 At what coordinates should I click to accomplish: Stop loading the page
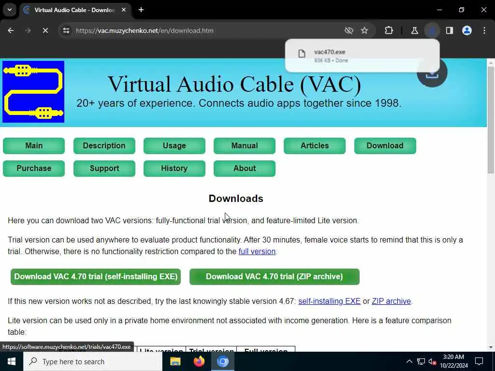[x=45, y=30]
